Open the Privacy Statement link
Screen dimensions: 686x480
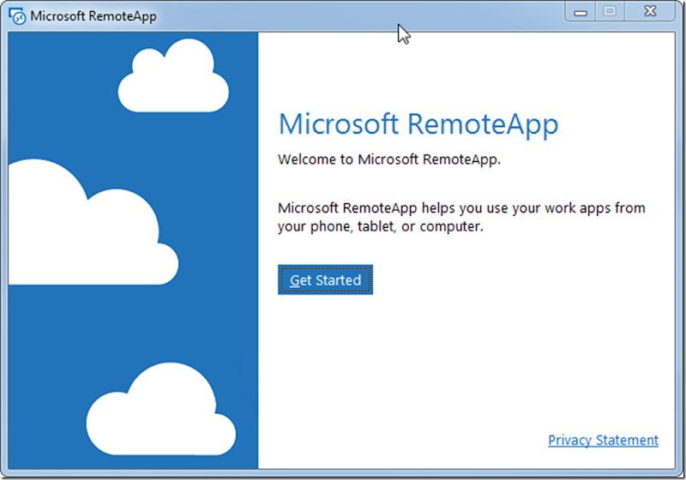pyautogui.click(x=603, y=441)
